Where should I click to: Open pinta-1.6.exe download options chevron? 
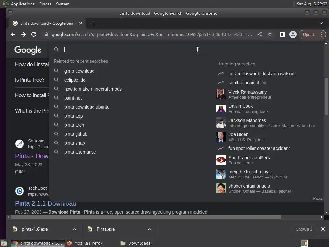(x=75, y=229)
